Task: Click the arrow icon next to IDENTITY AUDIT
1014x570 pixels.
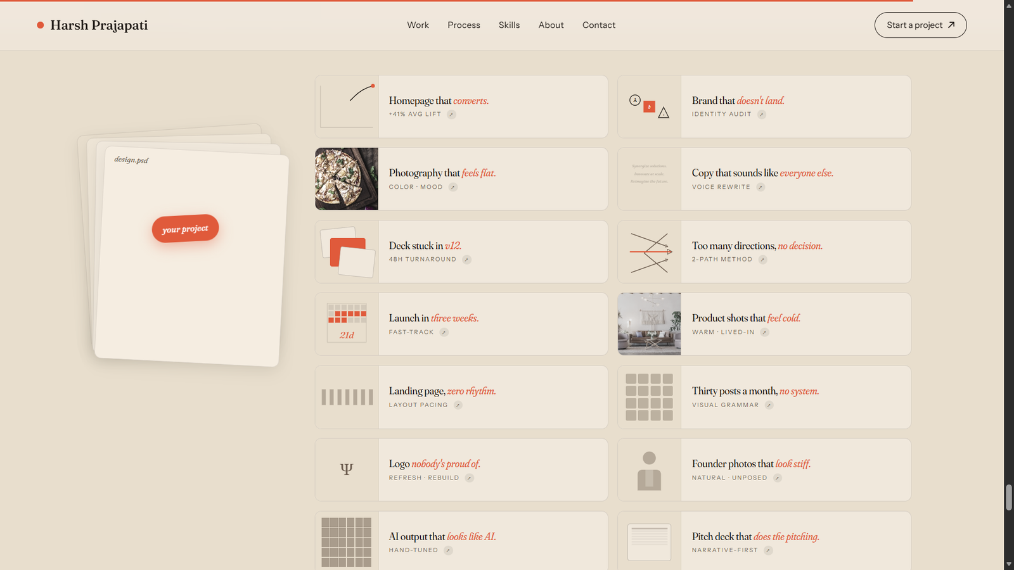Action: [x=761, y=115]
